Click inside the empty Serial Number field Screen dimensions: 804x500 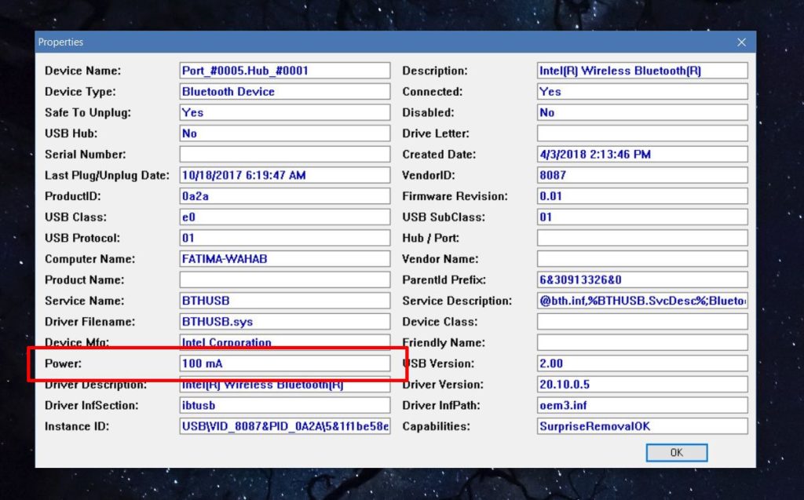(x=283, y=154)
